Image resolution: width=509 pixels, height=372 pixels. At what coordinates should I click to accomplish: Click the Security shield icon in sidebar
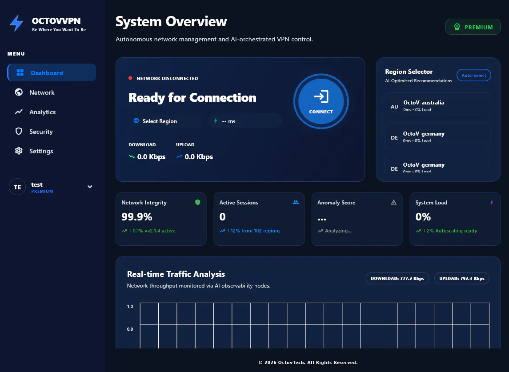[x=19, y=131]
